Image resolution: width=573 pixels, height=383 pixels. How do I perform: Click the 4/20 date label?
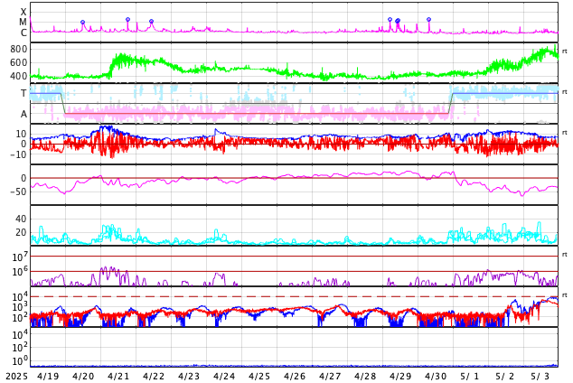(83, 377)
